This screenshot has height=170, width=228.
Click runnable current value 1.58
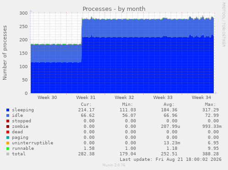tap(89, 148)
